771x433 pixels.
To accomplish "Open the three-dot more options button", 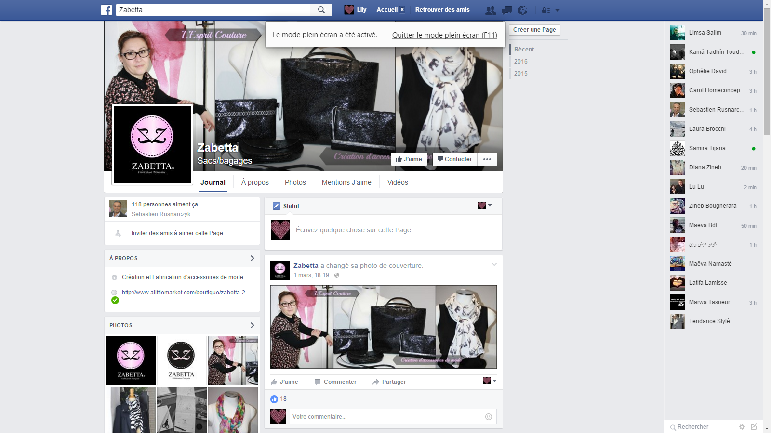I will coord(487,159).
